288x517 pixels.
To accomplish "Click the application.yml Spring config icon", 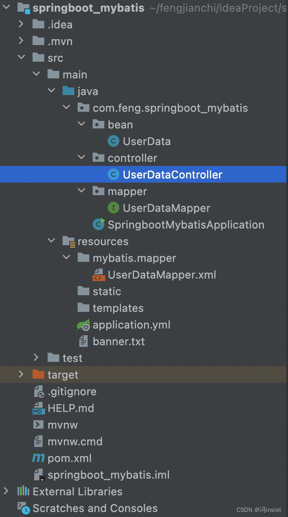I will click(83, 325).
